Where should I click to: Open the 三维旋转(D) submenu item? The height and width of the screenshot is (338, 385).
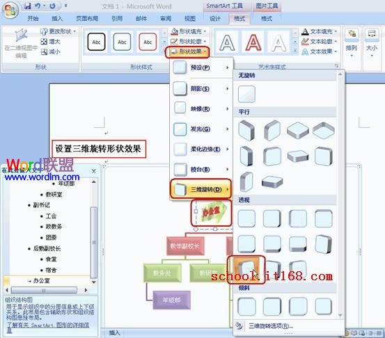201,189
